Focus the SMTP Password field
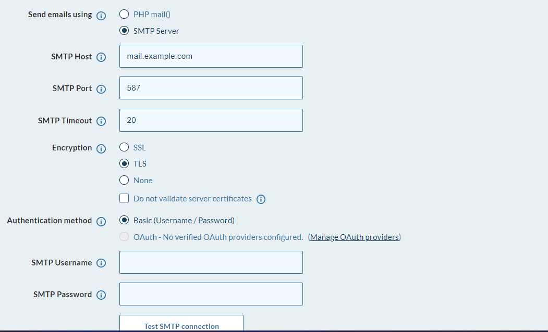This screenshot has height=332, width=548. (x=211, y=294)
